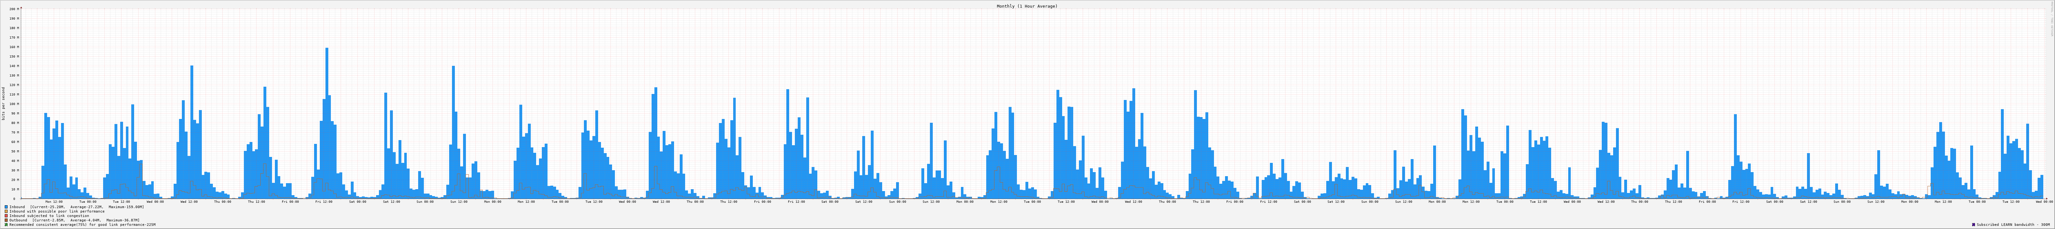Viewport: 2055px width, 229px height.
Task: Click the Inbound current/average/maximum legend text
Action: (x=77, y=207)
